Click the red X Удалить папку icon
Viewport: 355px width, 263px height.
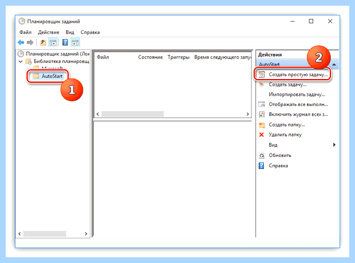point(262,135)
